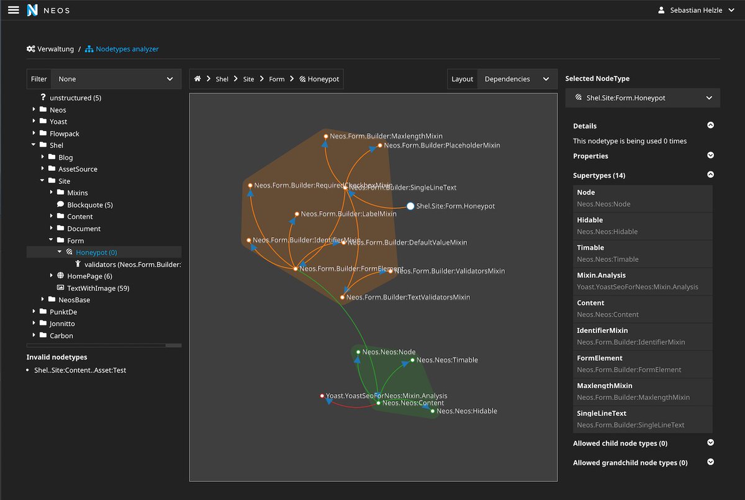Click the Blockquote speech bubble icon
The image size is (745, 500).
pos(60,204)
